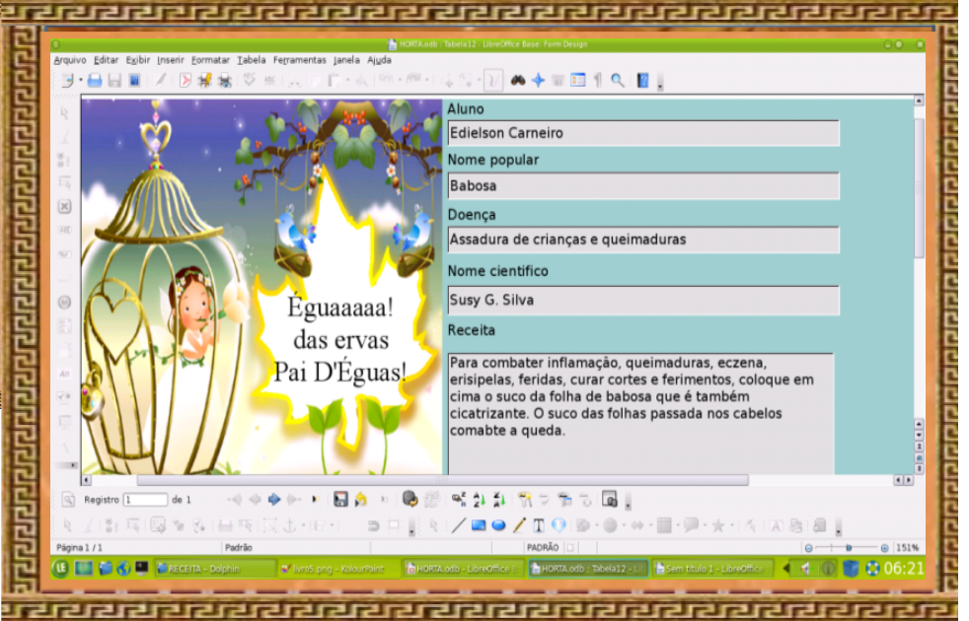
Task: Sort records ascending A-Z icon
Action: tap(479, 500)
